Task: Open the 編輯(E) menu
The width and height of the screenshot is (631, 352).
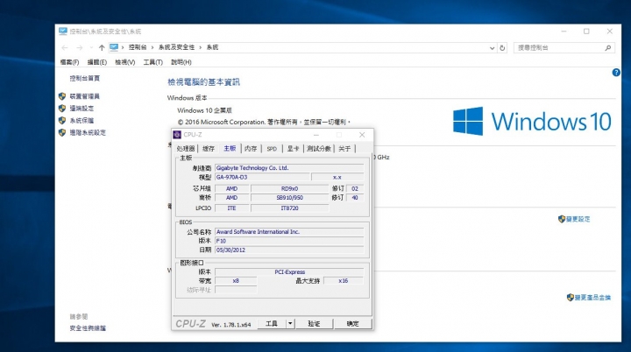Action: click(x=97, y=62)
